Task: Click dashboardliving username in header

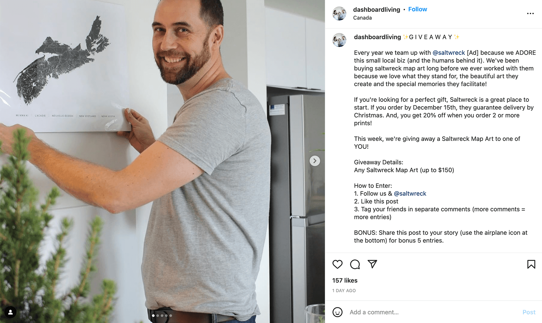Action: (x=376, y=9)
